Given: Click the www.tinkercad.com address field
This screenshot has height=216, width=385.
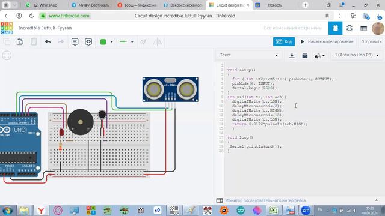Looking at the screenshot, I should 69,16.
